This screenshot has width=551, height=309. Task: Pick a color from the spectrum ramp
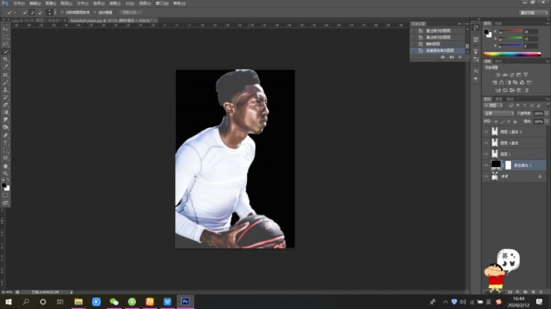[512, 55]
